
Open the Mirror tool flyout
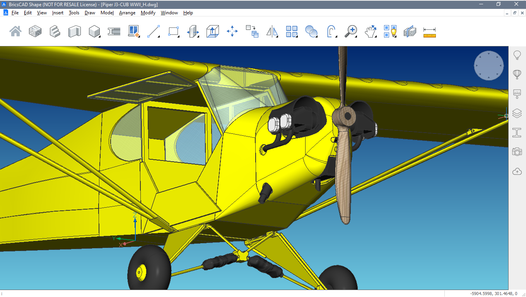[272, 31]
